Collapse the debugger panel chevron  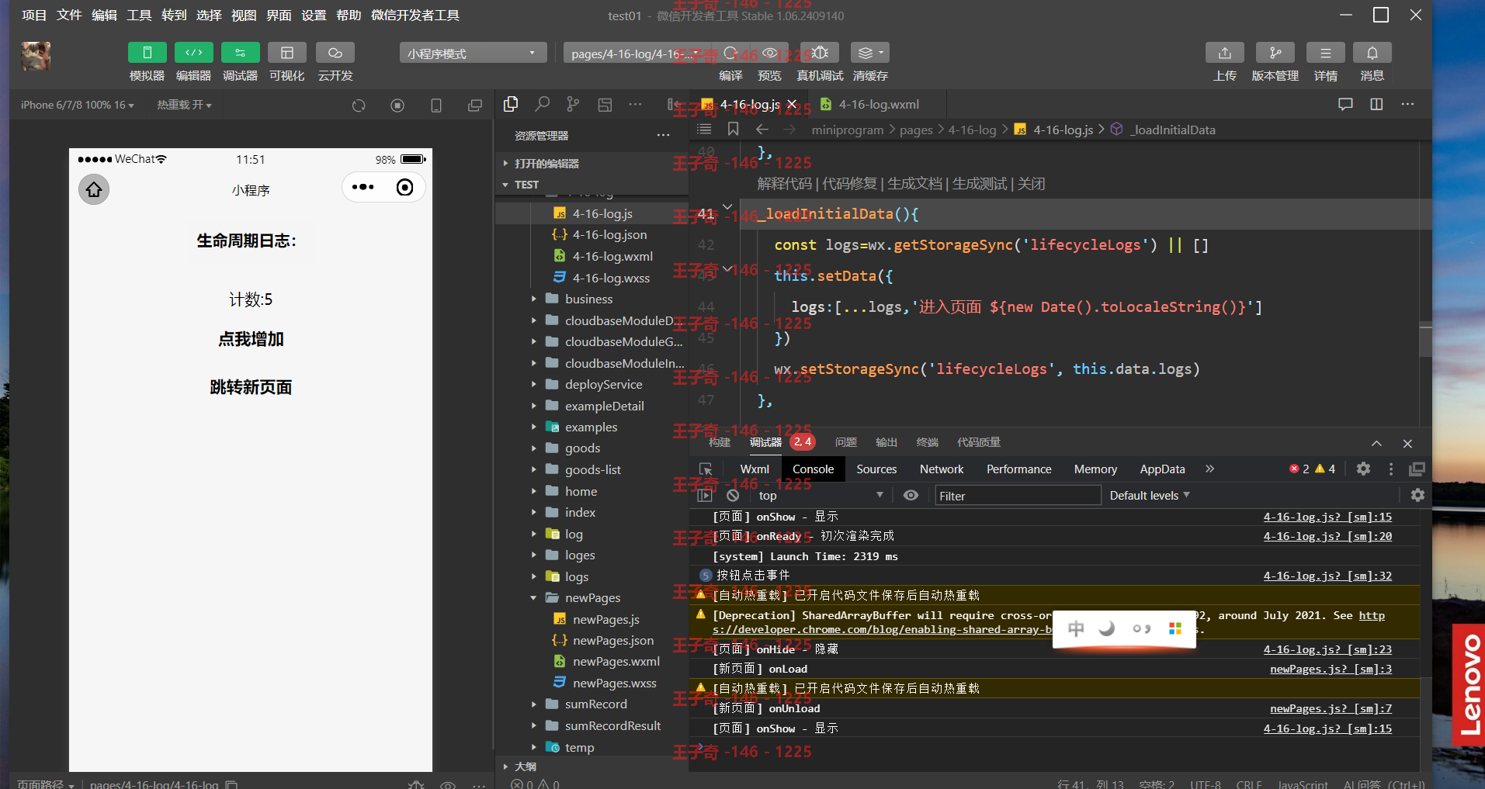(1376, 443)
